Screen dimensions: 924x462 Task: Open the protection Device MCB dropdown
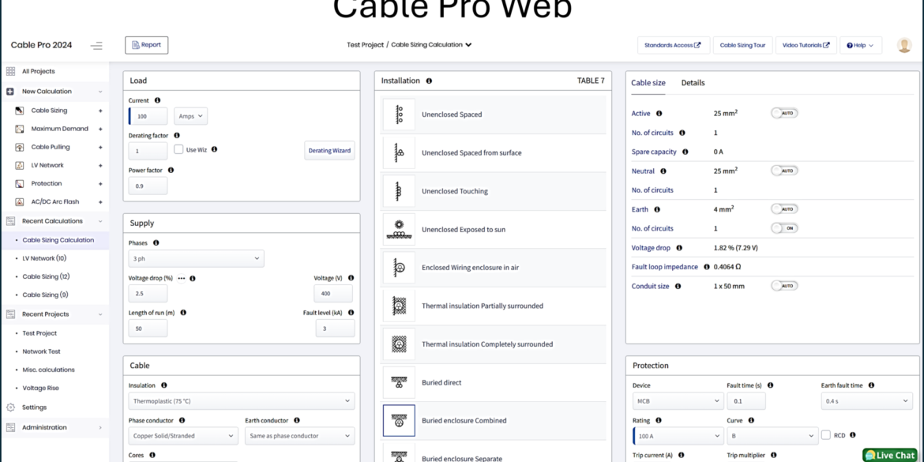click(678, 400)
